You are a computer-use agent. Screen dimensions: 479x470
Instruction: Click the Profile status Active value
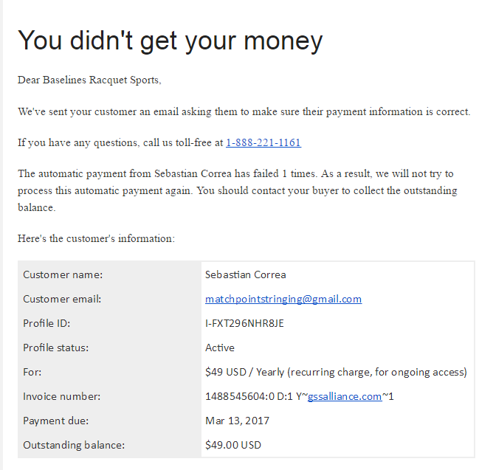(220, 348)
